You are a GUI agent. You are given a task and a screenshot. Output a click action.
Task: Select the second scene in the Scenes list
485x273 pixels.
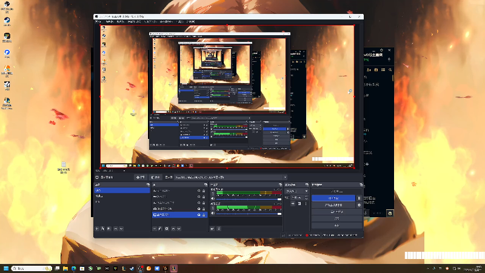point(122,196)
